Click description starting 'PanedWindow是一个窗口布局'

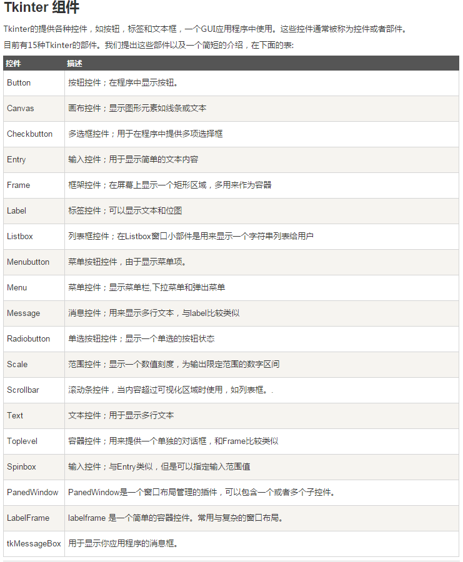(x=202, y=493)
